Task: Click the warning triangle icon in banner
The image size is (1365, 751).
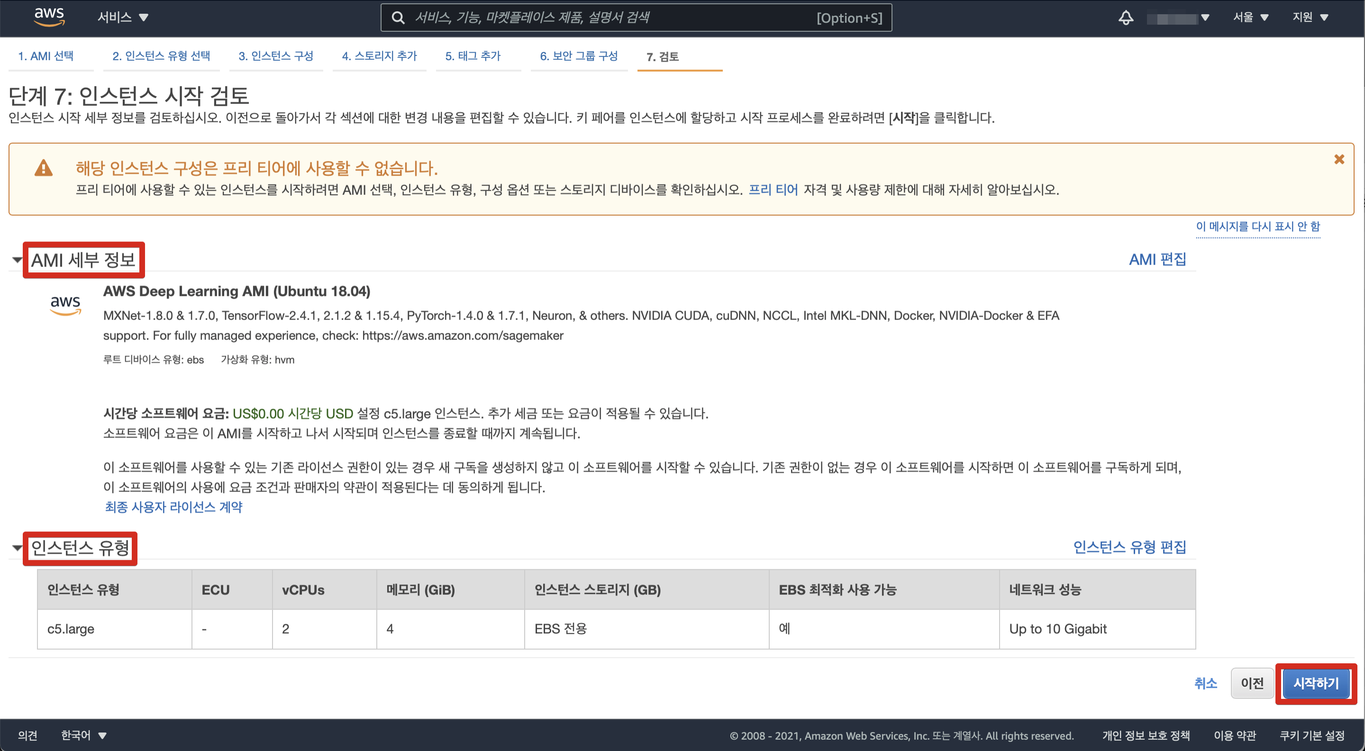Action: tap(44, 168)
